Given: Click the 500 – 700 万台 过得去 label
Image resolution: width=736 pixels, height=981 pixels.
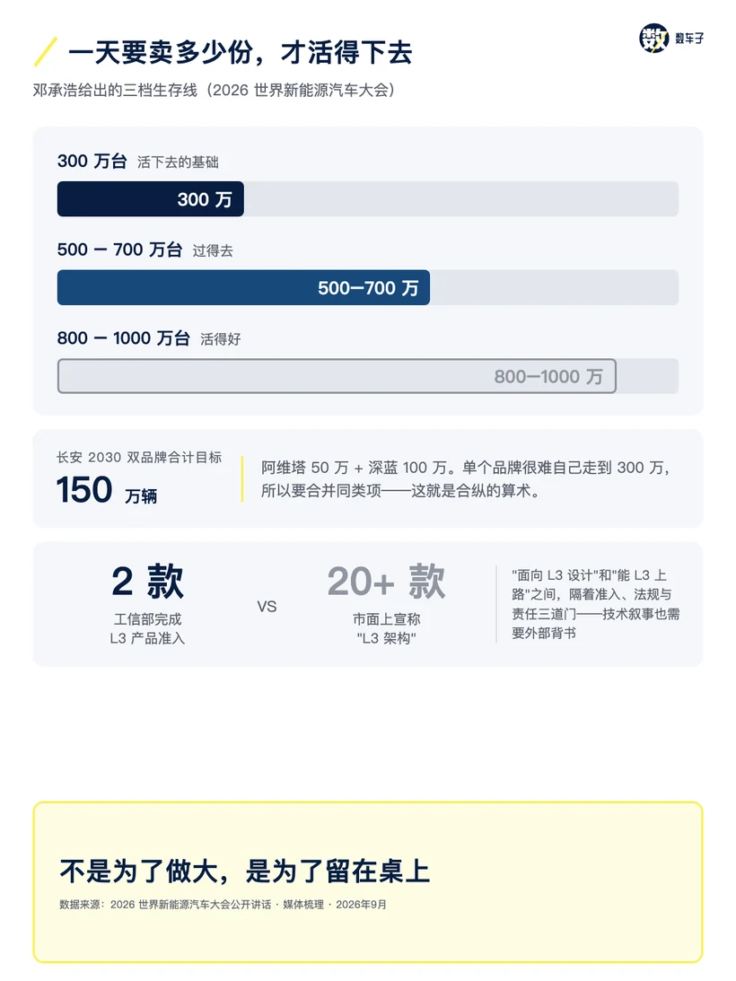Looking at the screenshot, I should (145, 250).
